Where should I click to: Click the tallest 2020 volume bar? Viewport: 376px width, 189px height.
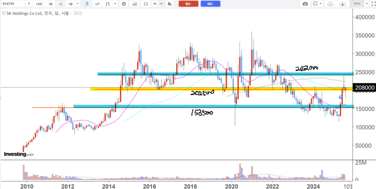click(240, 172)
